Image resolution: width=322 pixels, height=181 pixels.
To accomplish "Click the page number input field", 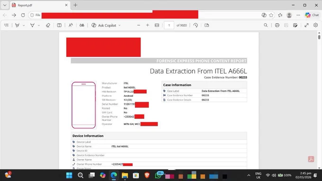I will click(x=169, y=25).
